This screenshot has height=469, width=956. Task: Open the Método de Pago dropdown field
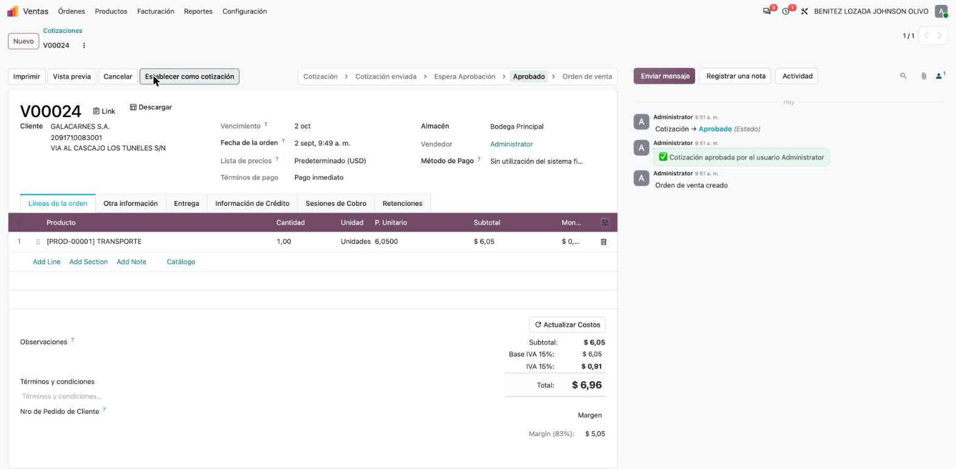click(548, 161)
